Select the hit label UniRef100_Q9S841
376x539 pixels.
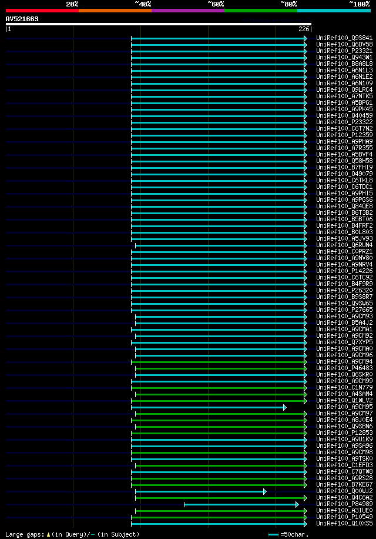point(344,38)
